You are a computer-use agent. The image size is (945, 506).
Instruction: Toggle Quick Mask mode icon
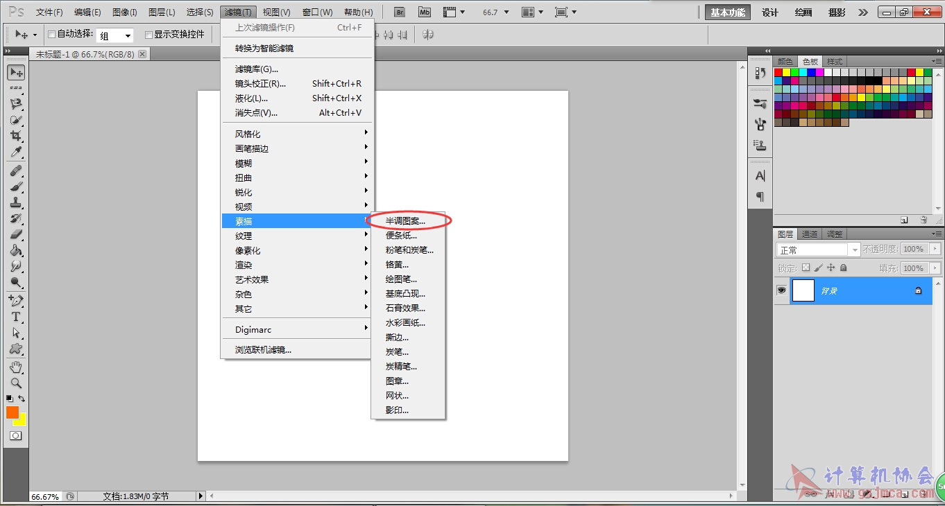click(x=16, y=436)
